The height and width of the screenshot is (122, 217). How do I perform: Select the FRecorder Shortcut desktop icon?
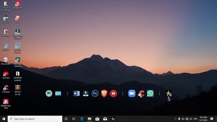coord(18,62)
